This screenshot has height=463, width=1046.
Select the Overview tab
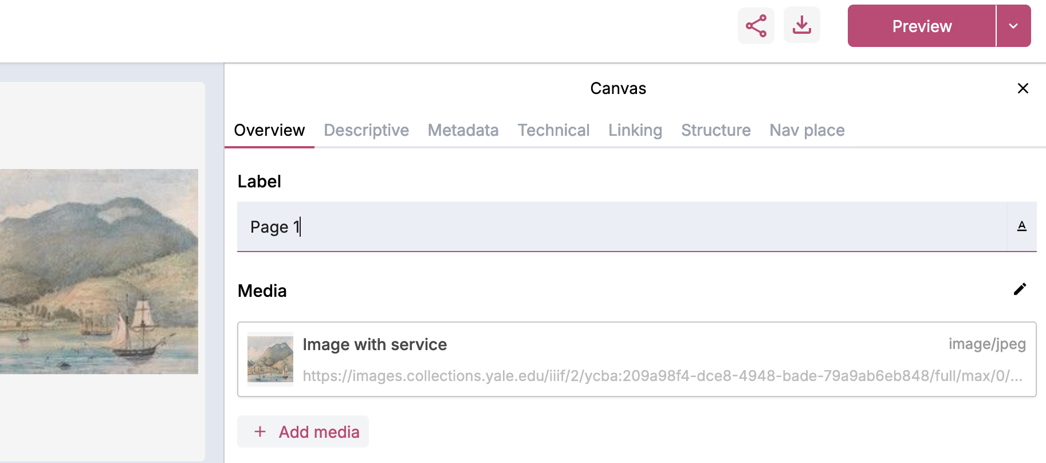pos(269,131)
